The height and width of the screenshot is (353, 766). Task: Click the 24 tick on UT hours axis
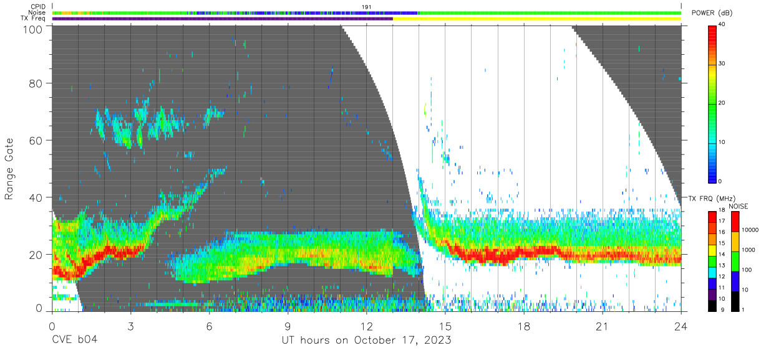(x=681, y=326)
